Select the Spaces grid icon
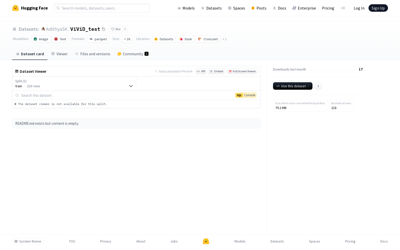The width and height of the screenshot is (400, 250). (229, 8)
